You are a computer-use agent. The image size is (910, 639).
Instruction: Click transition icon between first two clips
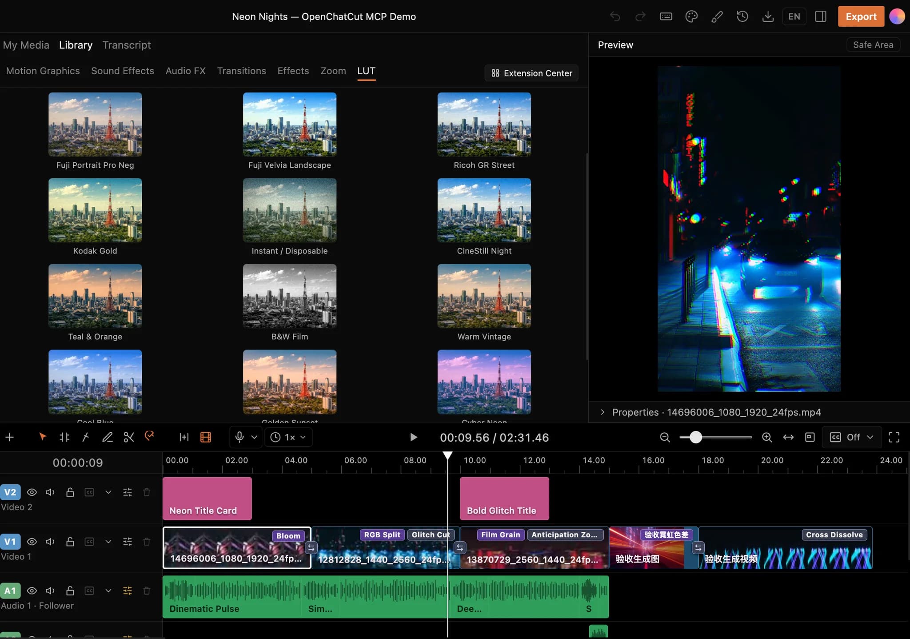click(x=311, y=547)
